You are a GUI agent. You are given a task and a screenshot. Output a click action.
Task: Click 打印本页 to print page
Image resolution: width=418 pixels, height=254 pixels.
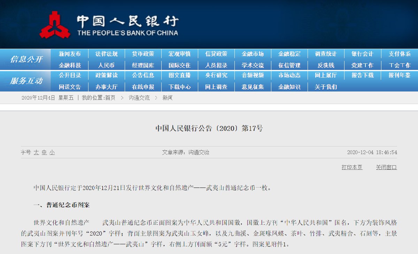tap(352, 167)
